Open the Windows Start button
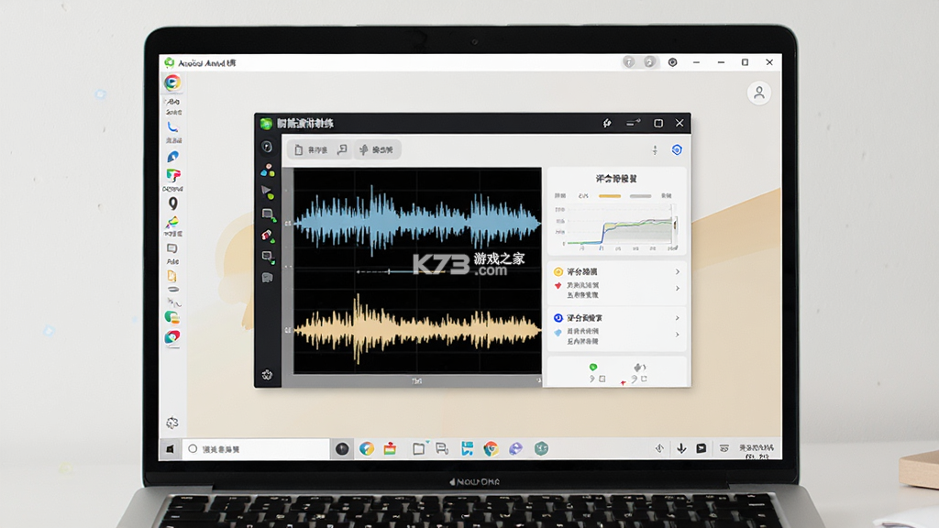This screenshot has height=528, width=939. (x=170, y=449)
